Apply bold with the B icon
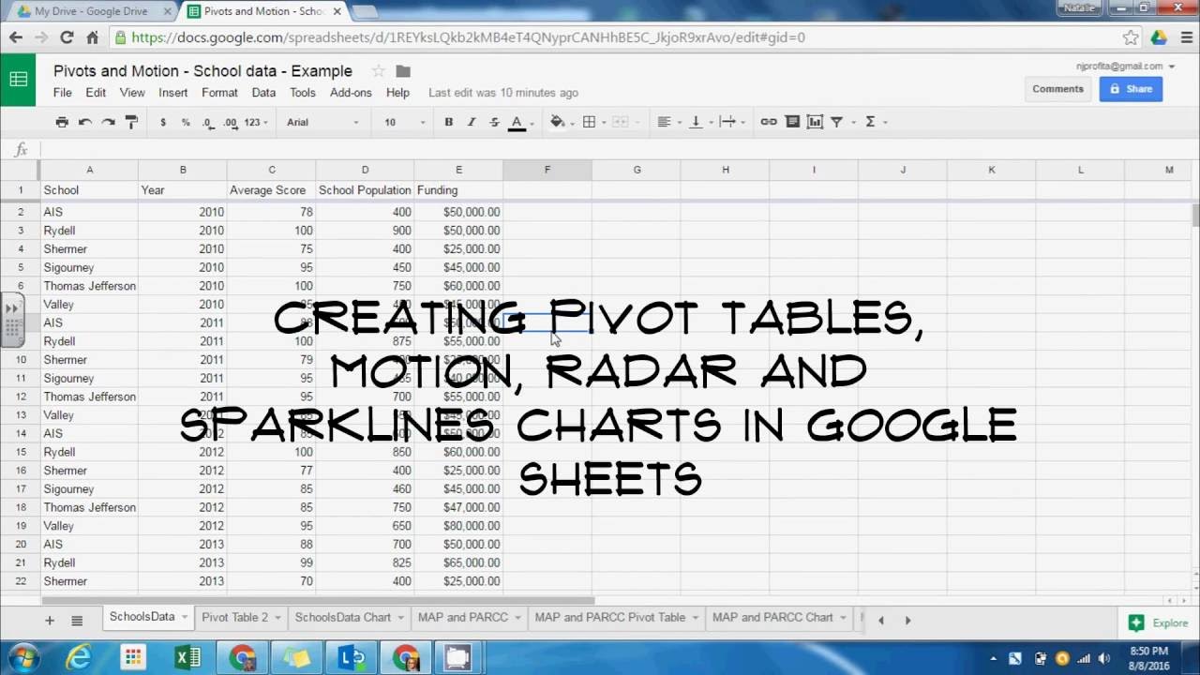The image size is (1200, 675). (448, 122)
